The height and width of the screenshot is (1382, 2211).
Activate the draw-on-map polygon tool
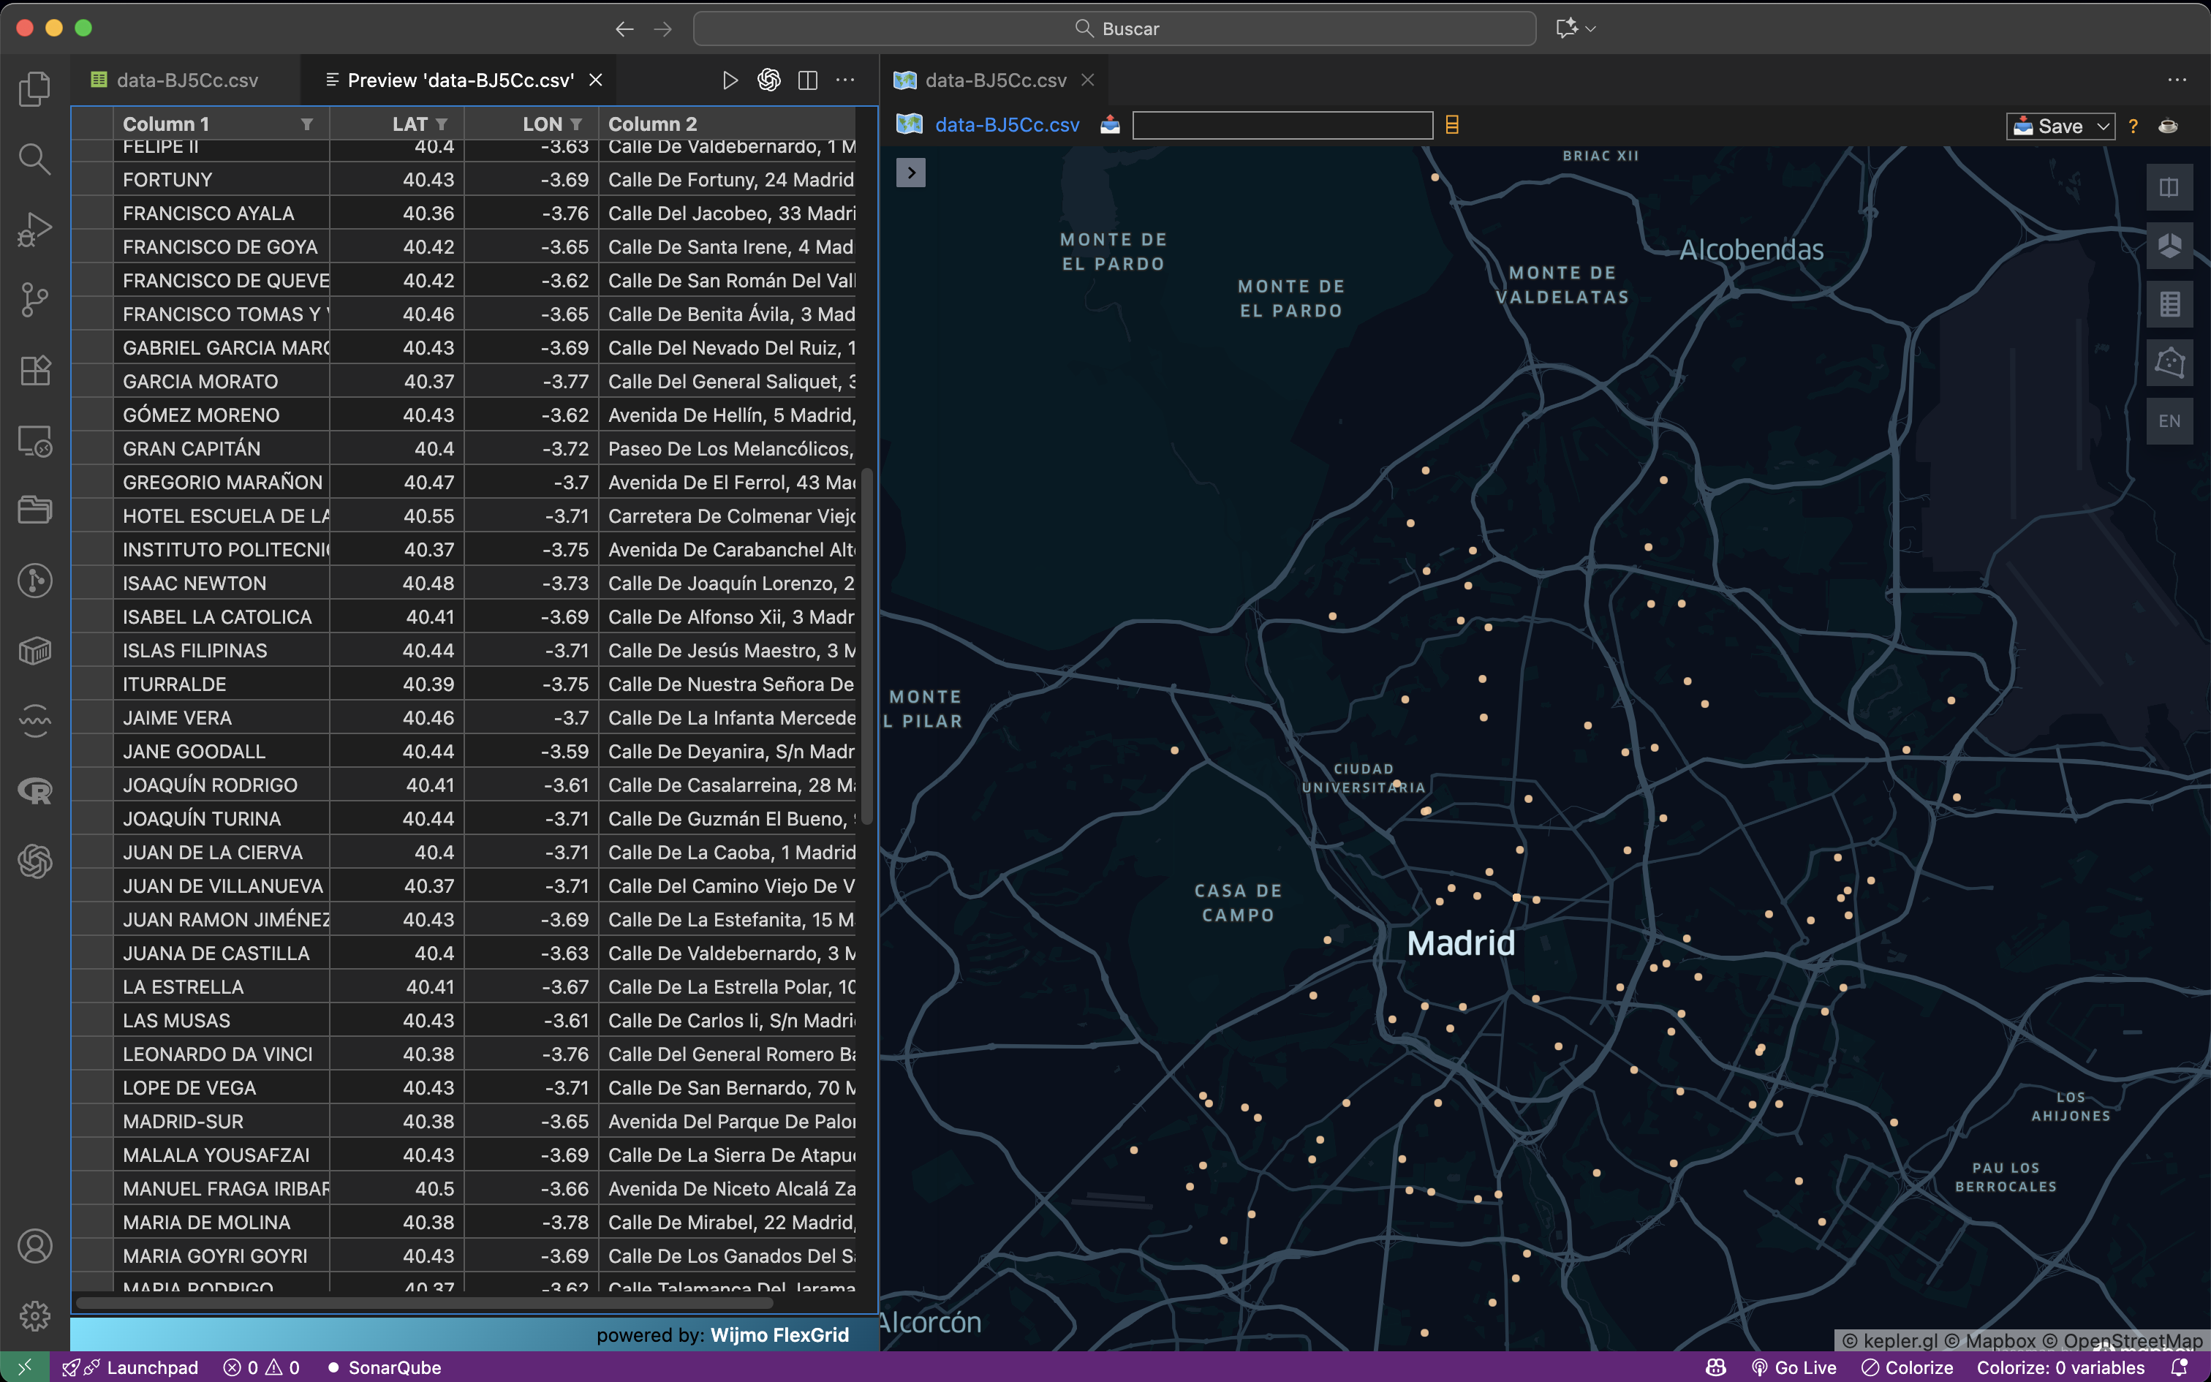coord(2169,363)
